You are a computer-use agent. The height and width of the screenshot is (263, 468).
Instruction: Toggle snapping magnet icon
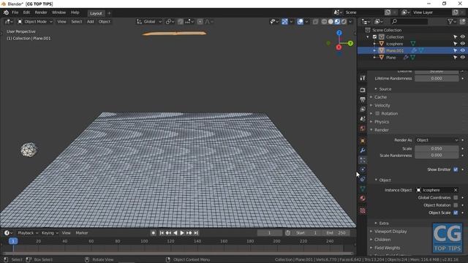click(181, 21)
